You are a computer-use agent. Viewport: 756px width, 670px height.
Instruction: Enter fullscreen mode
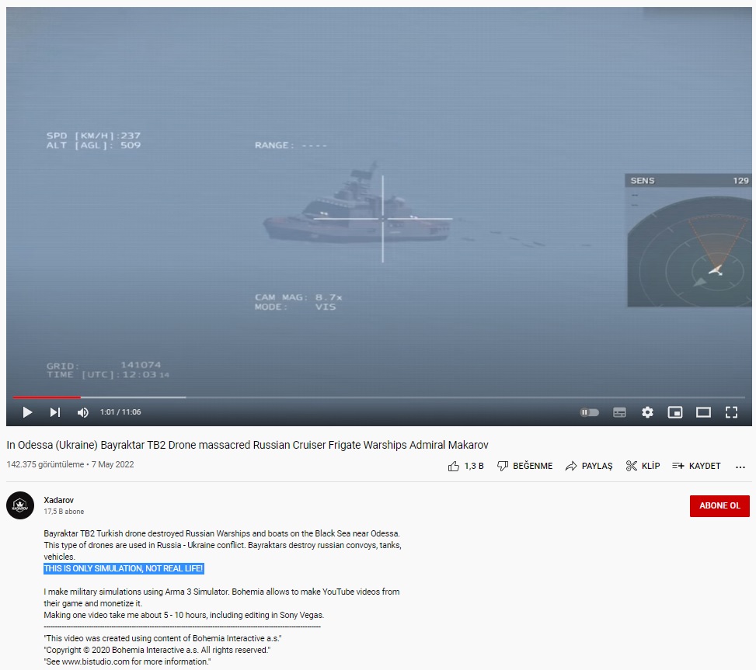pos(731,412)
